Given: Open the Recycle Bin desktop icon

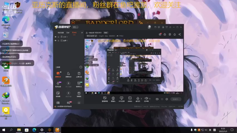Looking at the screenshot, I should click(6, 36).
